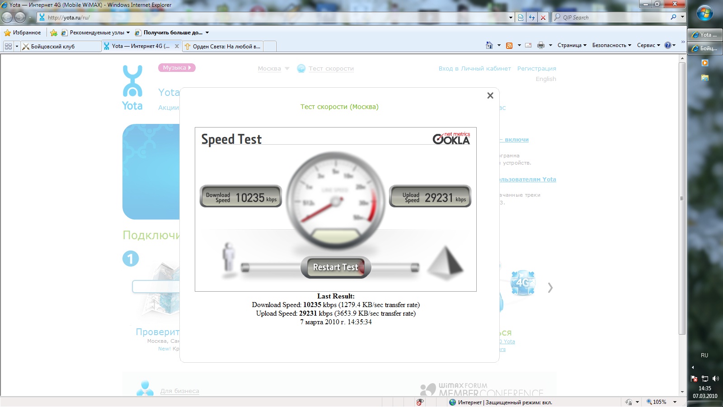723x407 pixels.
Task: Open the tab list dropdown arrow
Action: click(17, 46)
